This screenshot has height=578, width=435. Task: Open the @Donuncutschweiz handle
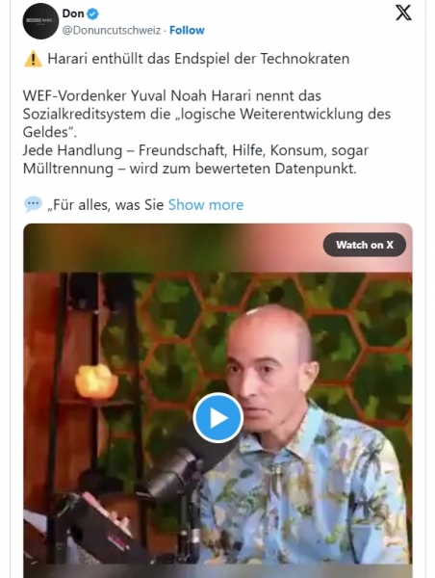112,30
